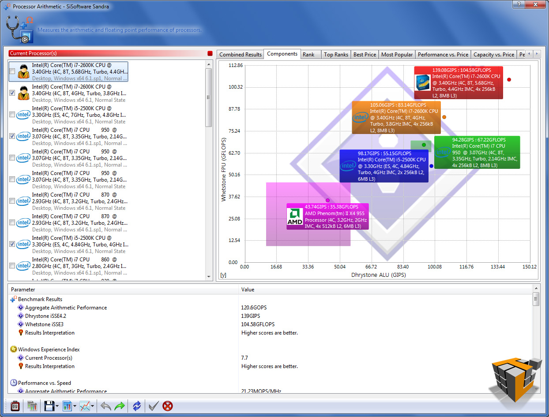The height and width of the screenshot is (417, 549).
Task: Click the red cancel X icon
Action: click(168, 406)
